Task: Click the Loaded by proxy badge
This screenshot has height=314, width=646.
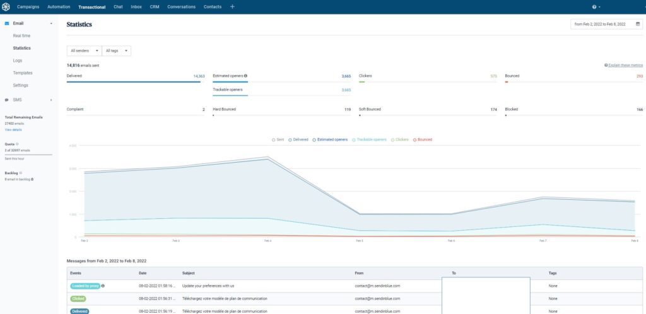Action: (x=85, y=286)
